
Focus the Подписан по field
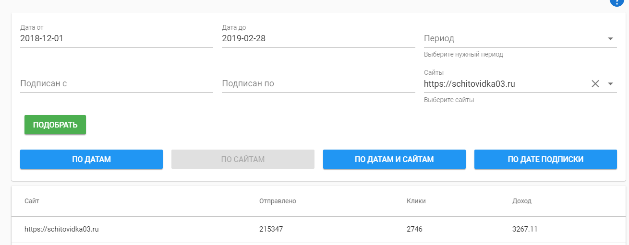pos(318,83)
